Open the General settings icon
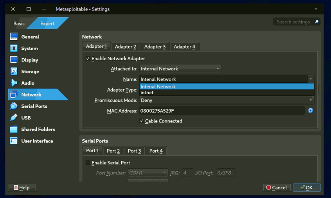 click(x=14, y=37)
